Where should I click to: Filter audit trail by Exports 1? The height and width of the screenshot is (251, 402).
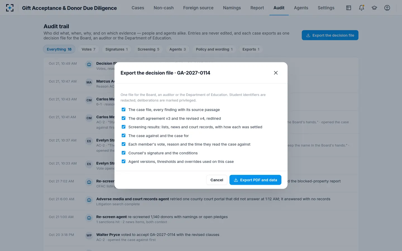pyautogui.click(x=251, y=49)
